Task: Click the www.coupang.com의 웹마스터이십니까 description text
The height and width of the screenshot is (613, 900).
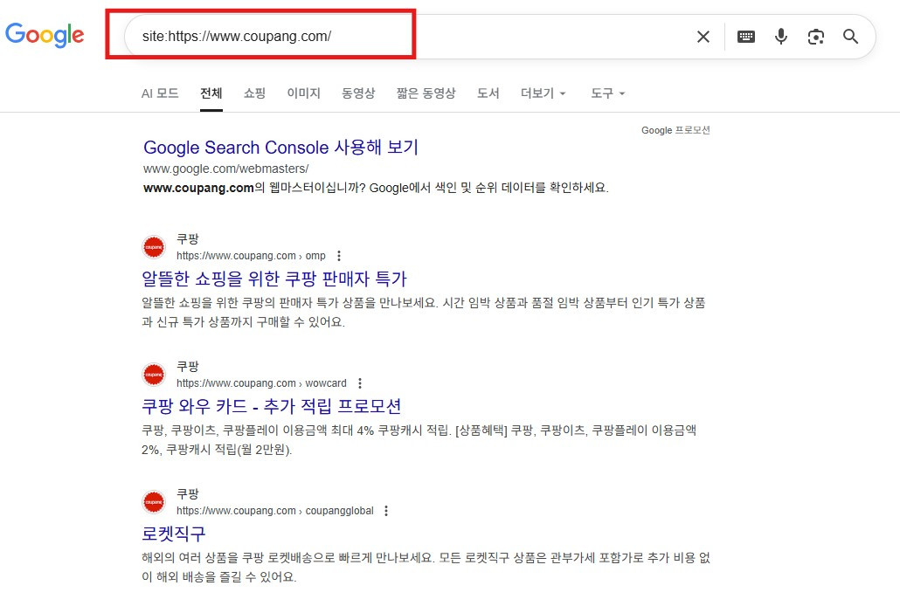Action: (376, 188)
